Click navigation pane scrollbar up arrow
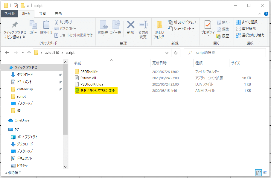The image size is (271, 178). coord(65,62)
